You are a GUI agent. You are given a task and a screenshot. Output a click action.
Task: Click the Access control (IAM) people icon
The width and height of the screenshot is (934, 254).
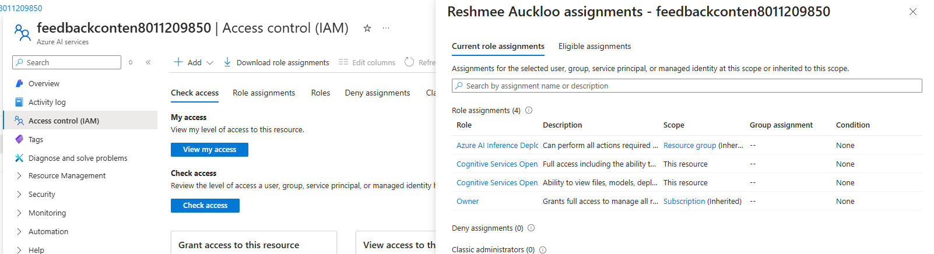pyautogui.click(x=19, y=121)
